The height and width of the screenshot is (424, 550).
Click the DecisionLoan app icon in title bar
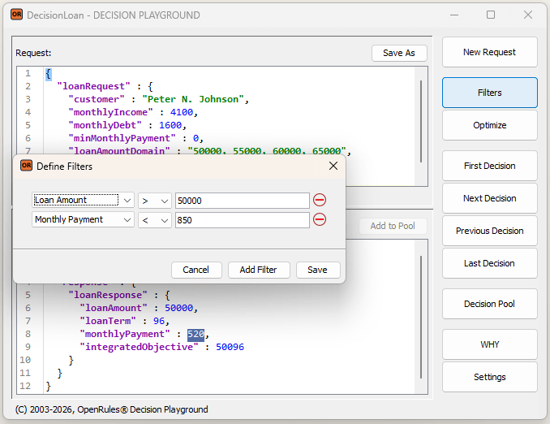pyautogui.click(x=16, y=15)
